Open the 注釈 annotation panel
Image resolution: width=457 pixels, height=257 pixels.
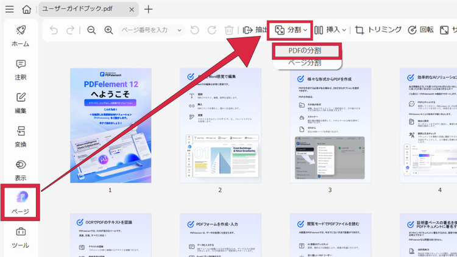click(20, 70)
